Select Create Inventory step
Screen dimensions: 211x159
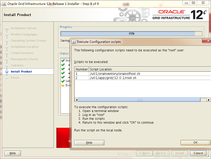pos(22,53)
